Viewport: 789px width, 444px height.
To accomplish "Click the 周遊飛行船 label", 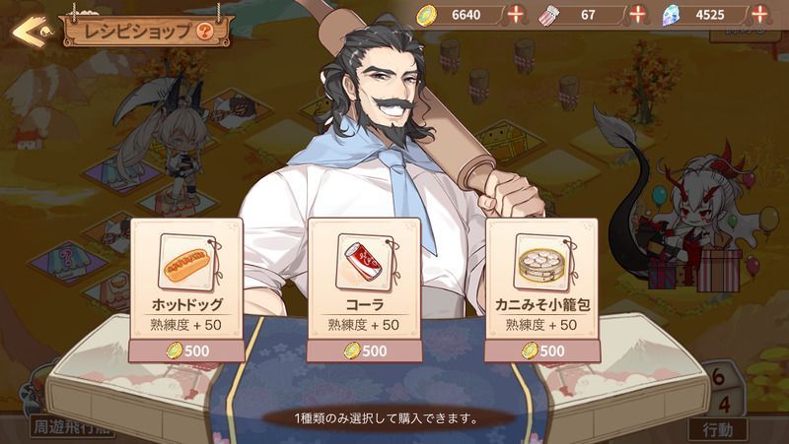I will click(x=71, y=427).
